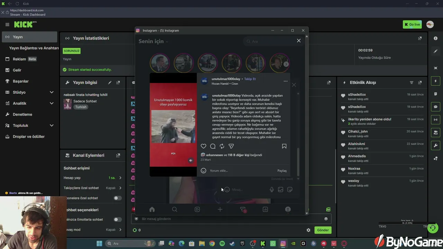The image size is (443, 249).
Task: Pop out the Etkinlik Akışı panel
Action: click(x=420, y=83)
